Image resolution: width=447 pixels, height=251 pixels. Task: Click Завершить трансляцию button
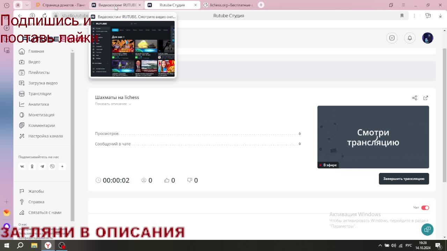404,179
